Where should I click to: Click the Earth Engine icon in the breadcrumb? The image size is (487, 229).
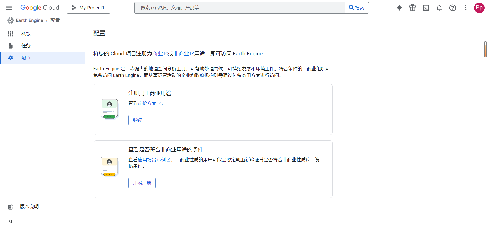point(10,20)
